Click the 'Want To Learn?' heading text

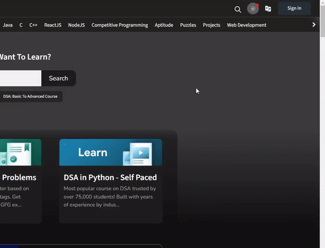[x=25, y=57]
